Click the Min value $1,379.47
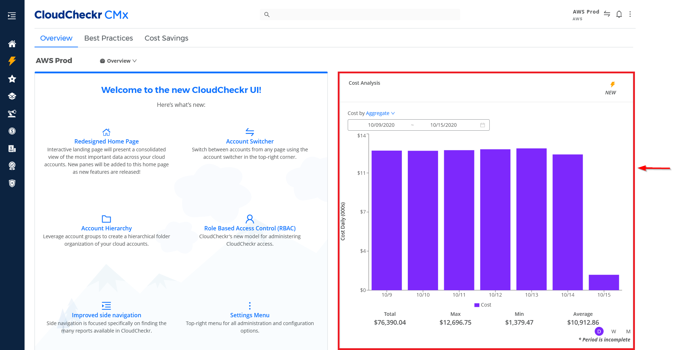 [519, 323]
